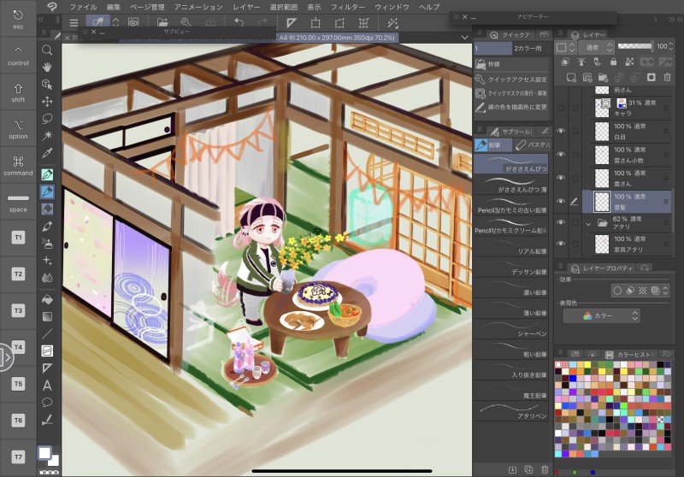Open the layer palette color dropdown

pyautogui.click(x=566, y=47)
